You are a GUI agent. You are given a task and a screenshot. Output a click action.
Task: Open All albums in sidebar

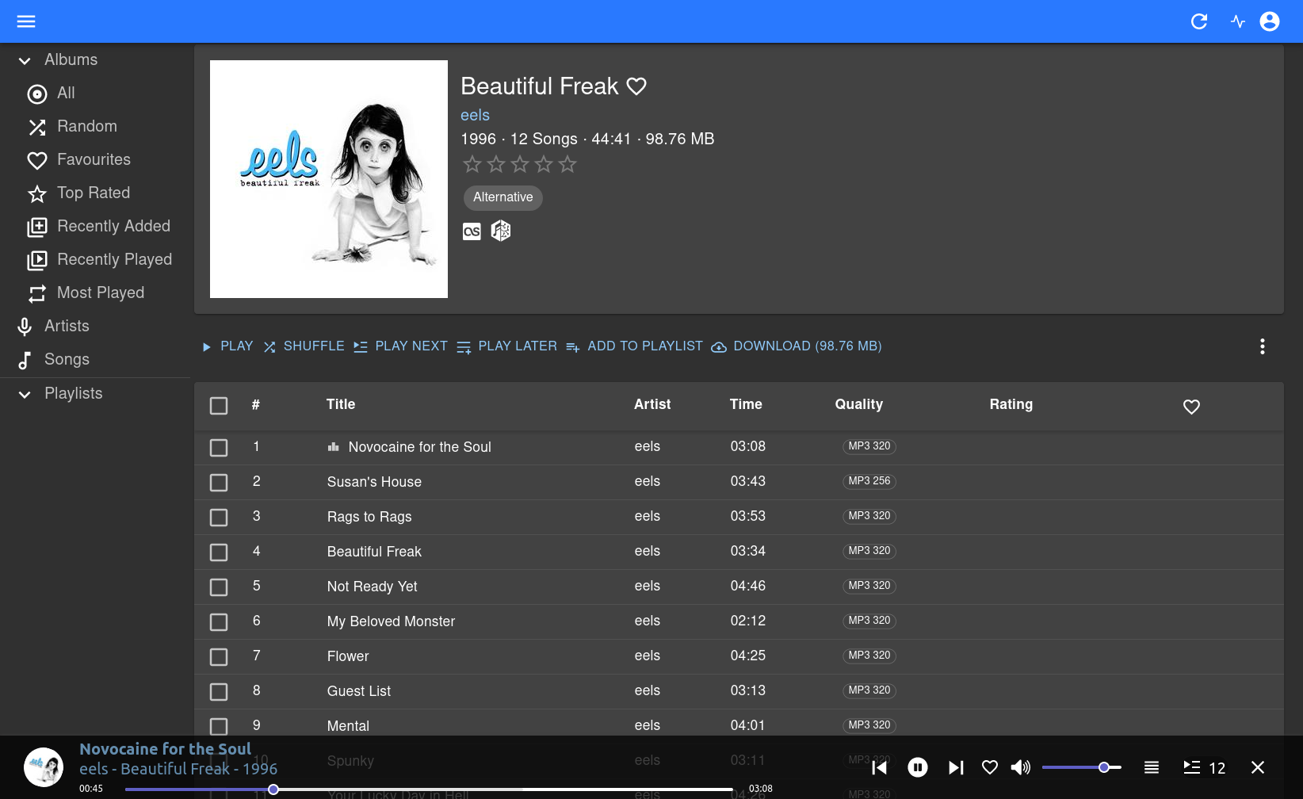point(95,94)
